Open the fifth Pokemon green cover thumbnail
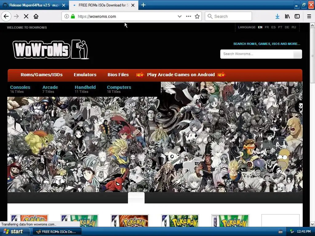This screenshot has height=236, width=315. click(x=230, y=221)
